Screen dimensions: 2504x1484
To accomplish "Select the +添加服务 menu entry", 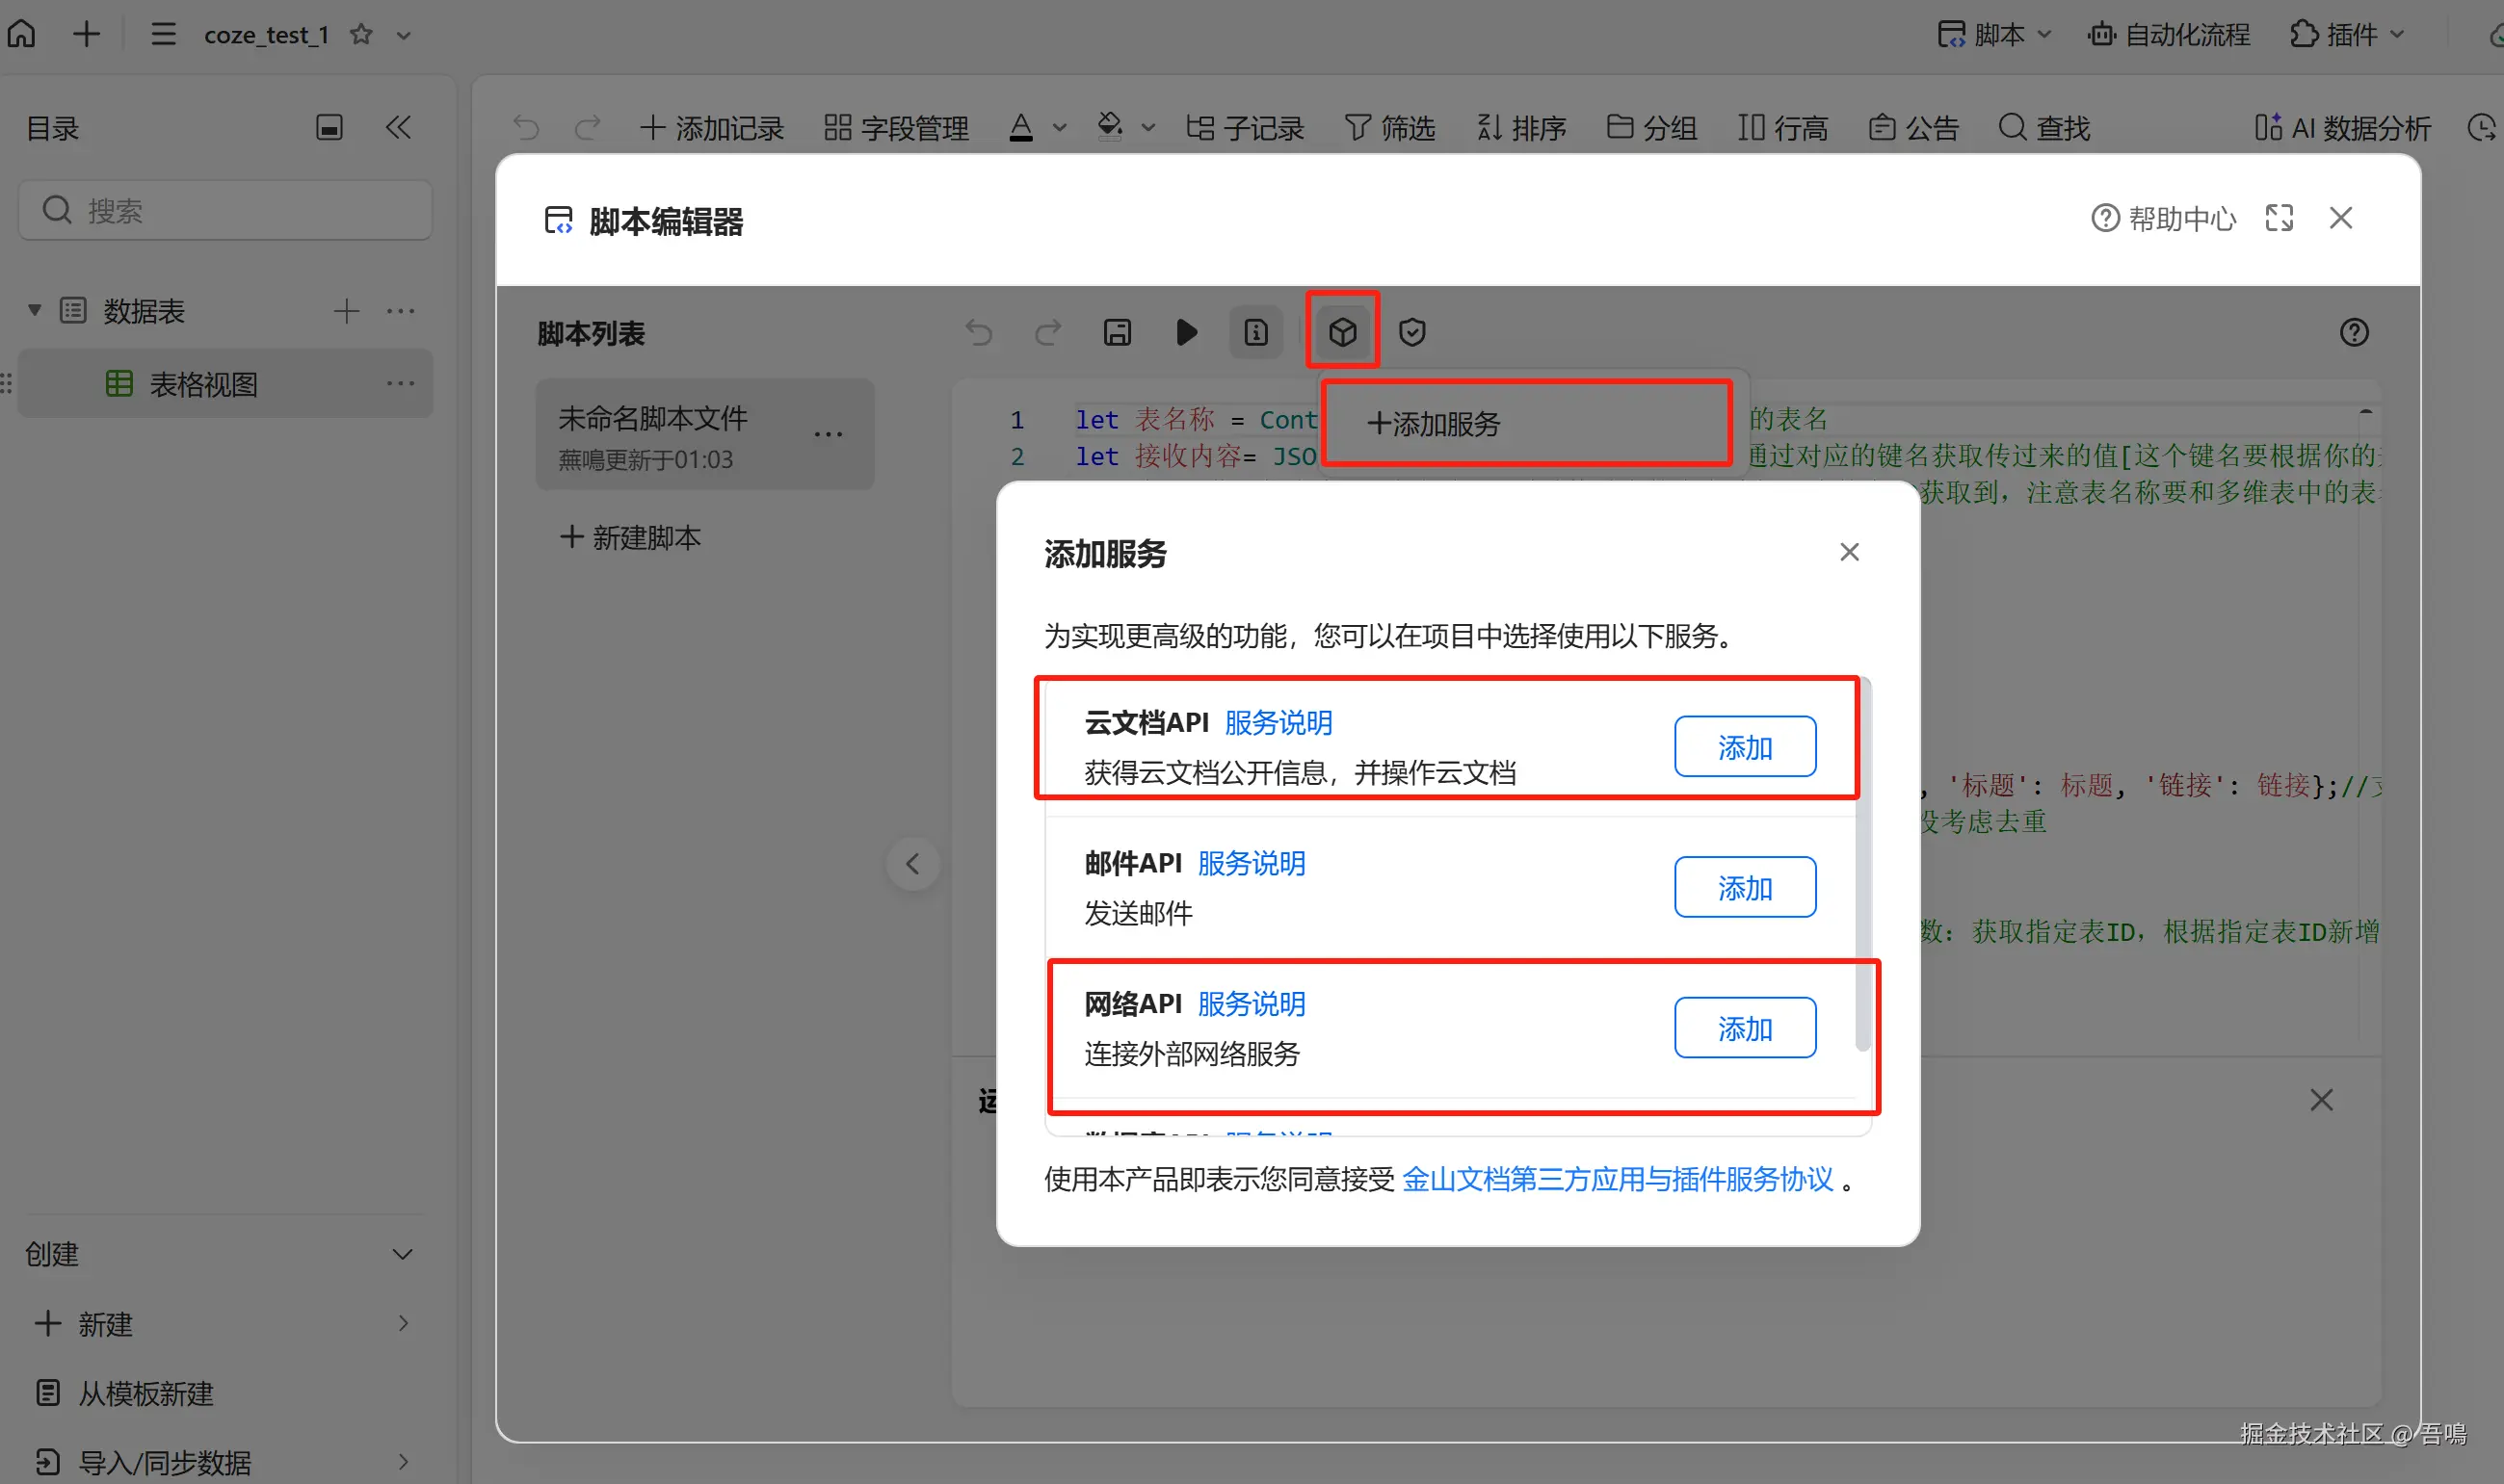I will pyautogui.click(x=1434, y=424).
